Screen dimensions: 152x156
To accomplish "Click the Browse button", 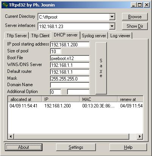I will click(x=135, y=17).
